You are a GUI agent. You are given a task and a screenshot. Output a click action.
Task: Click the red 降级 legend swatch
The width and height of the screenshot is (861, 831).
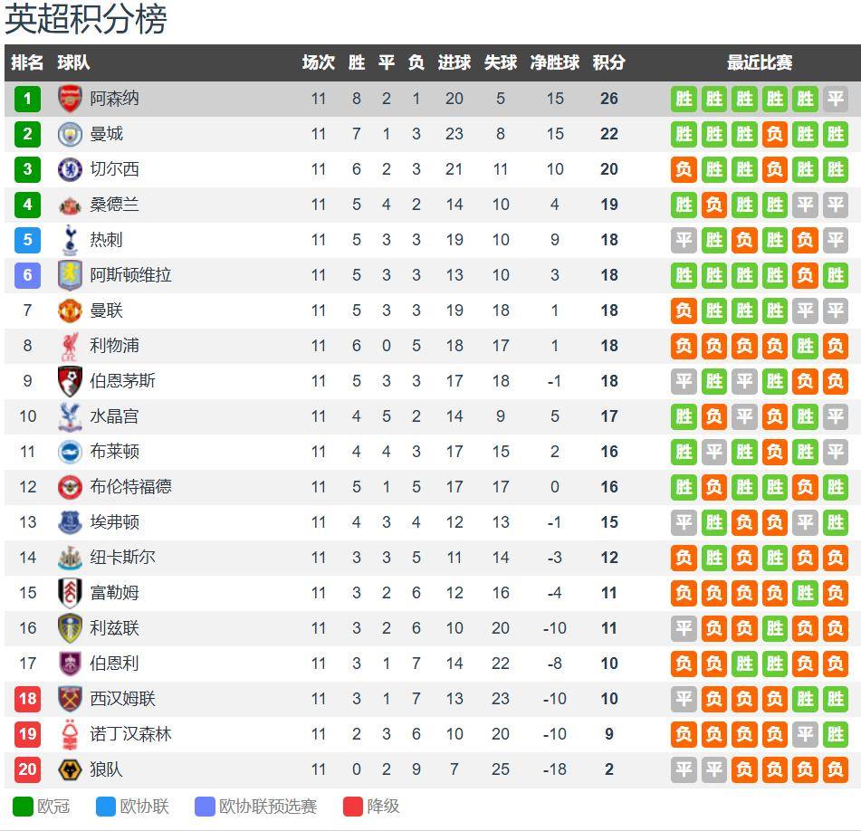[x=353, y=807]
